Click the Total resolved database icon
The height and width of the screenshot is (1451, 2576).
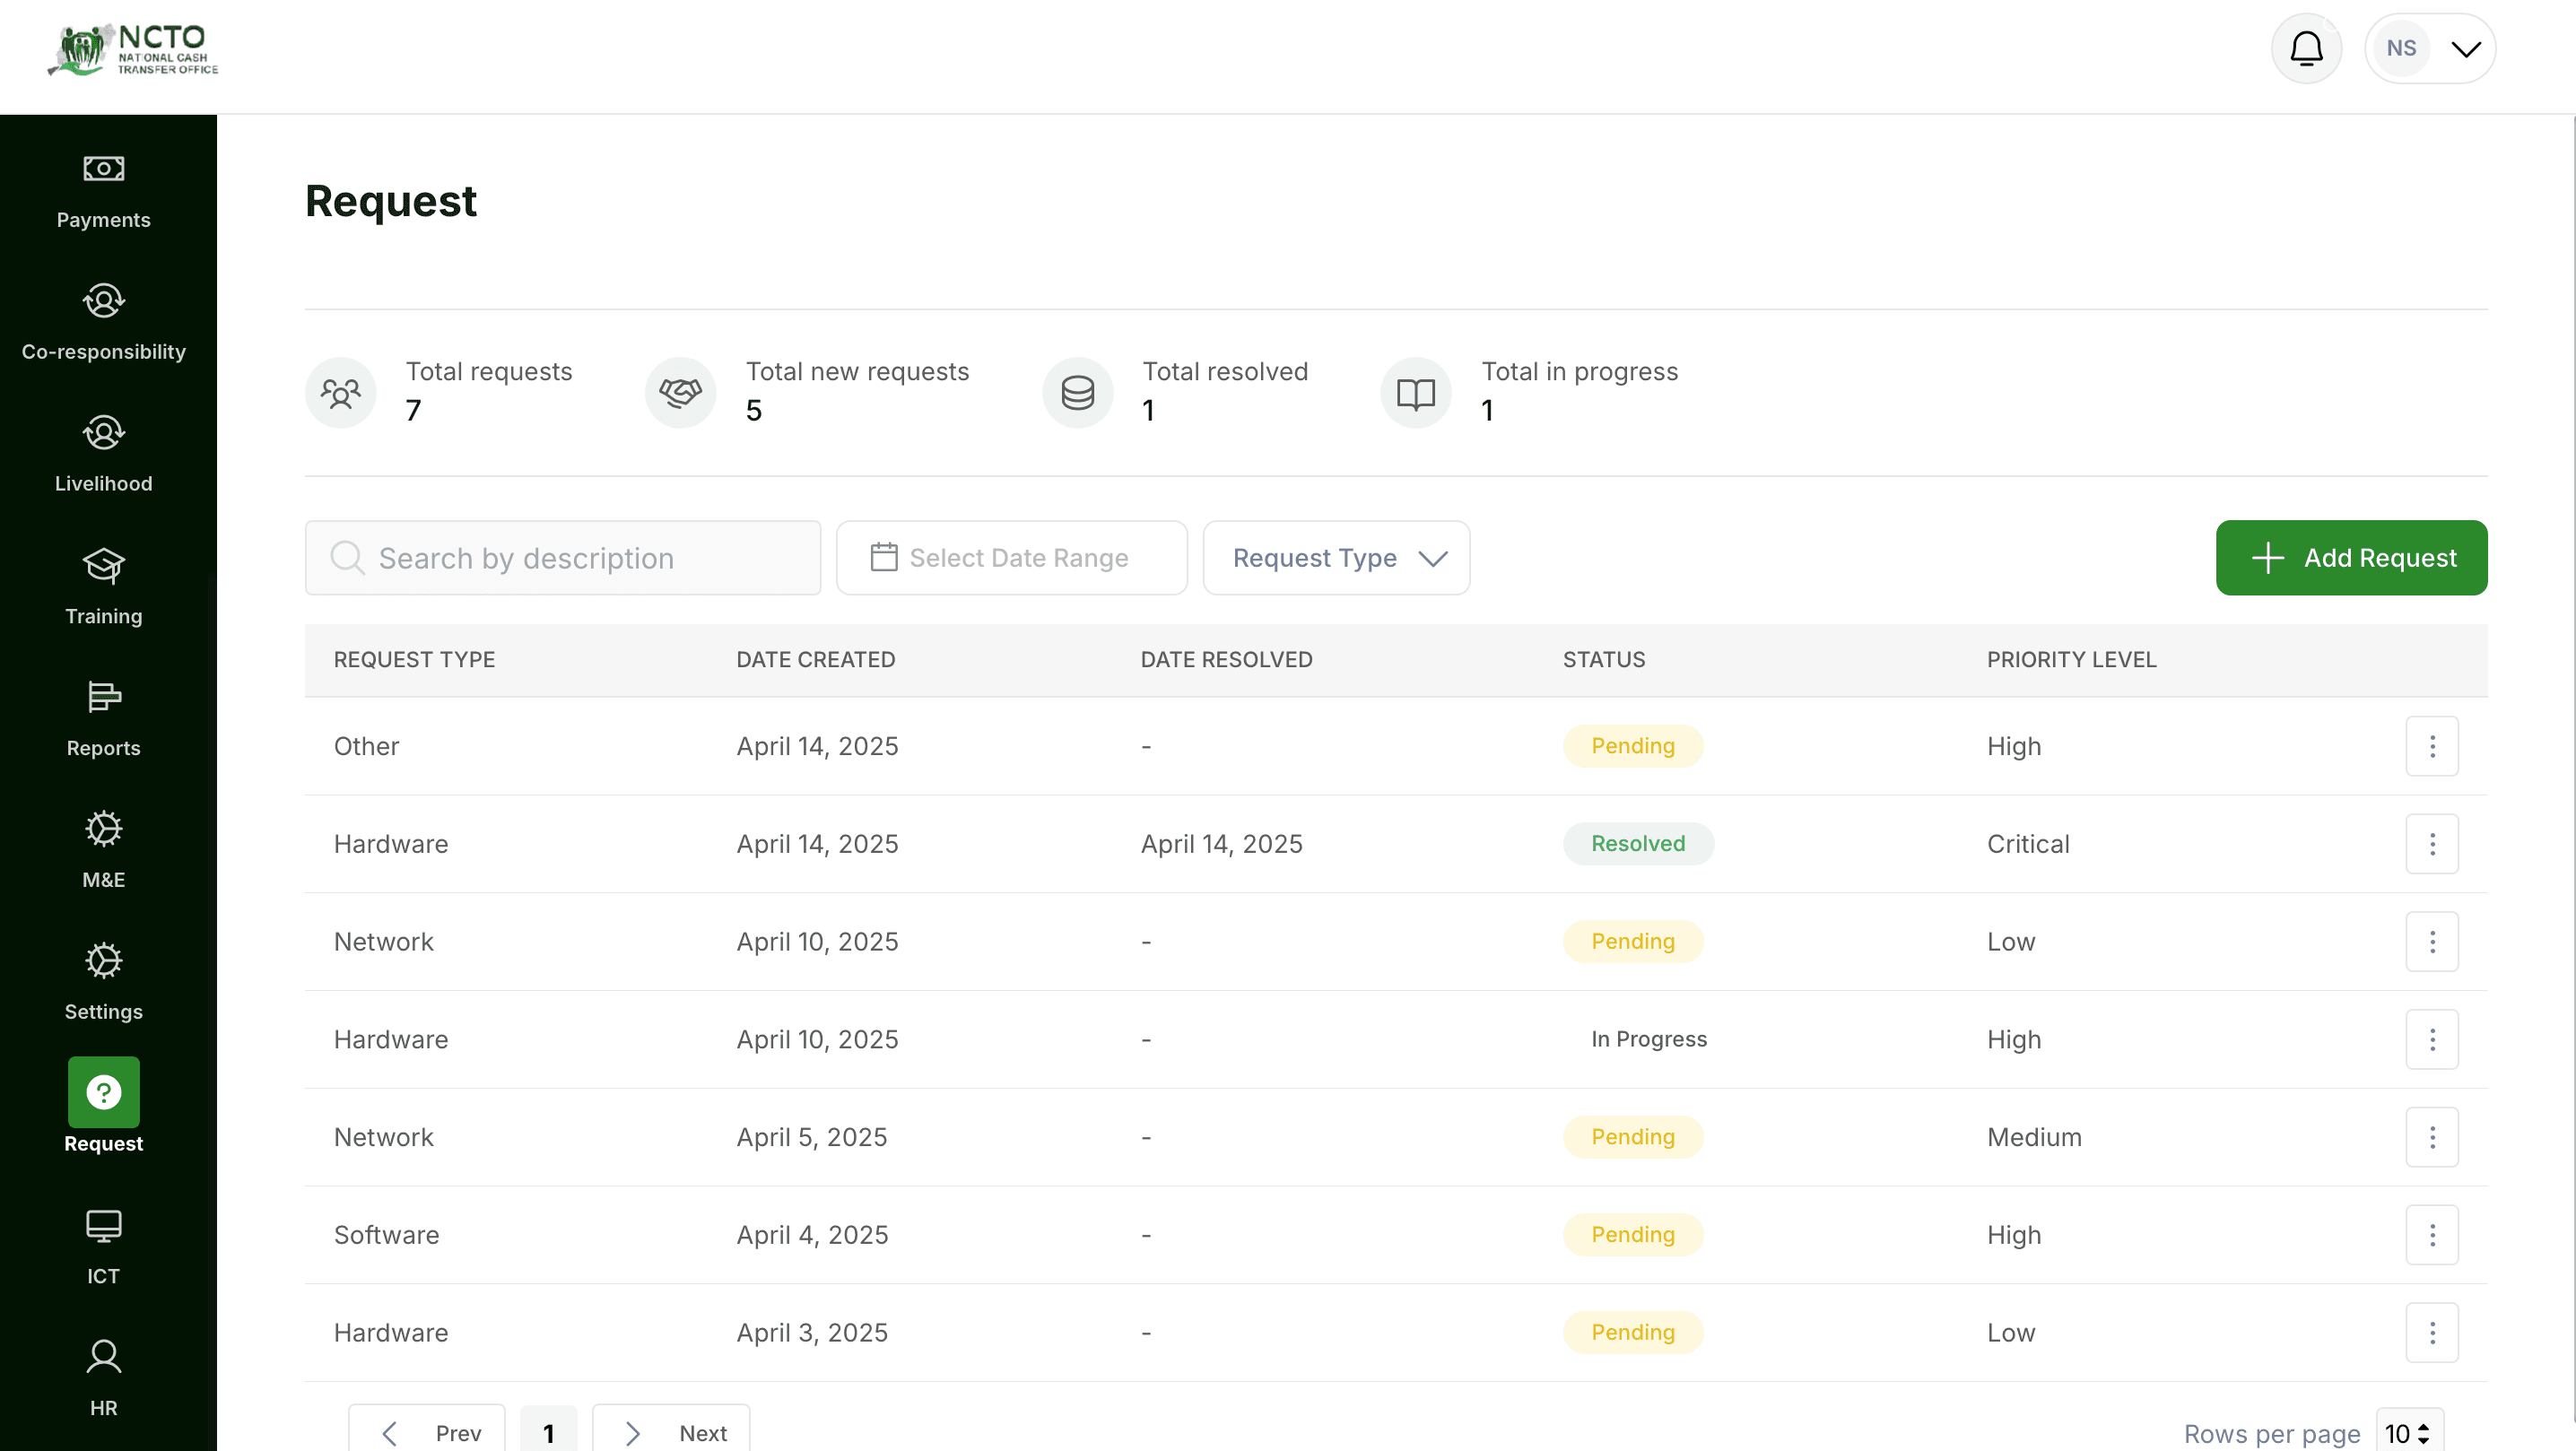1078,392
